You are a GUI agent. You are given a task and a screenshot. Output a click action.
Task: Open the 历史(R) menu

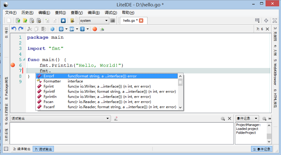click(28, 12)
